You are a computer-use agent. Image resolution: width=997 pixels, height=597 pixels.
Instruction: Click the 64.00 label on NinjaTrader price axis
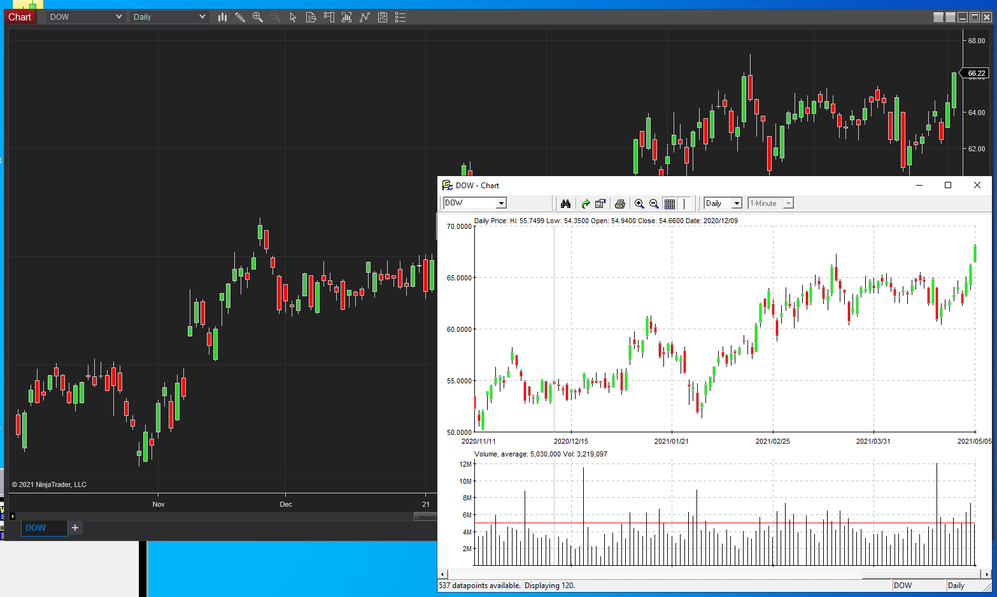coord(977,113)
